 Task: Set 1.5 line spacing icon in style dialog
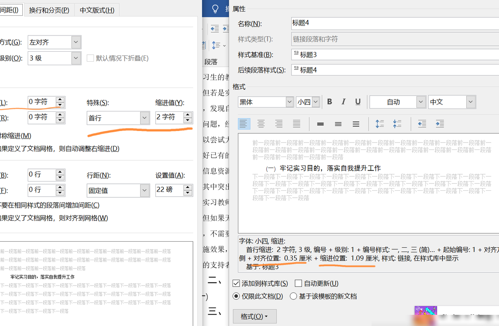coord(338,124)
